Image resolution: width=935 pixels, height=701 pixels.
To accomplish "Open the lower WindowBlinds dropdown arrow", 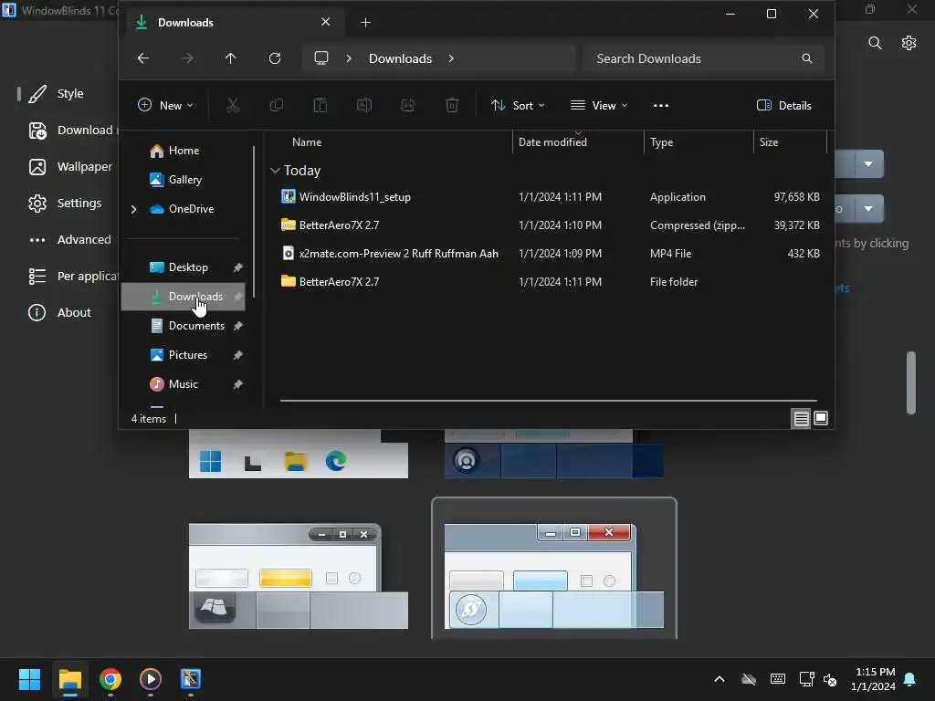I will [x=868, y=209].
